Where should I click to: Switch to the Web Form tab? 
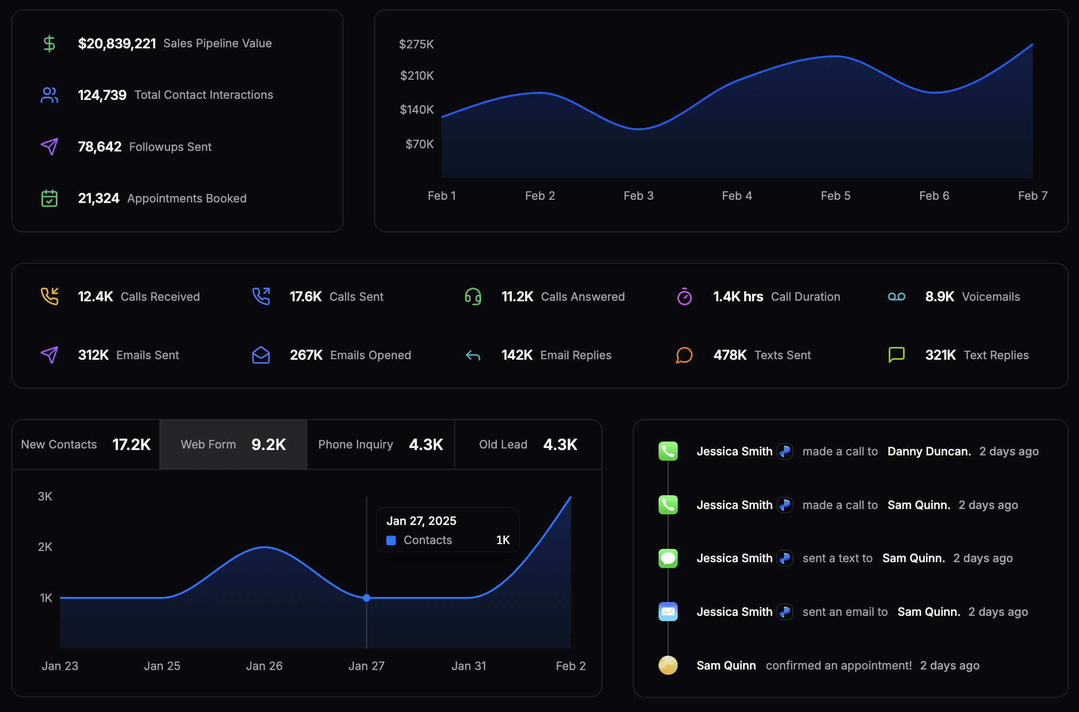(x=233, y=445)
